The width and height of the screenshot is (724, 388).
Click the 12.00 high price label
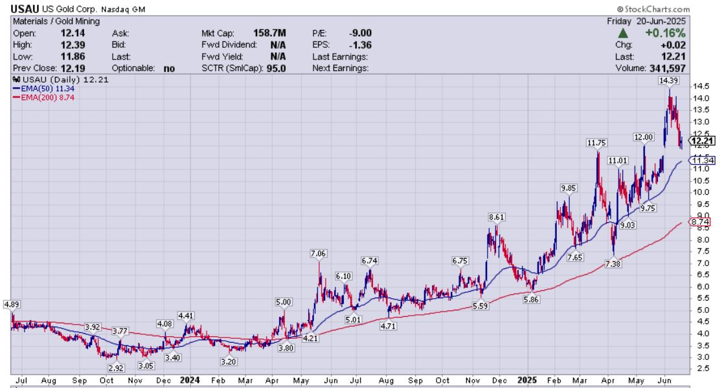[643, 137]
